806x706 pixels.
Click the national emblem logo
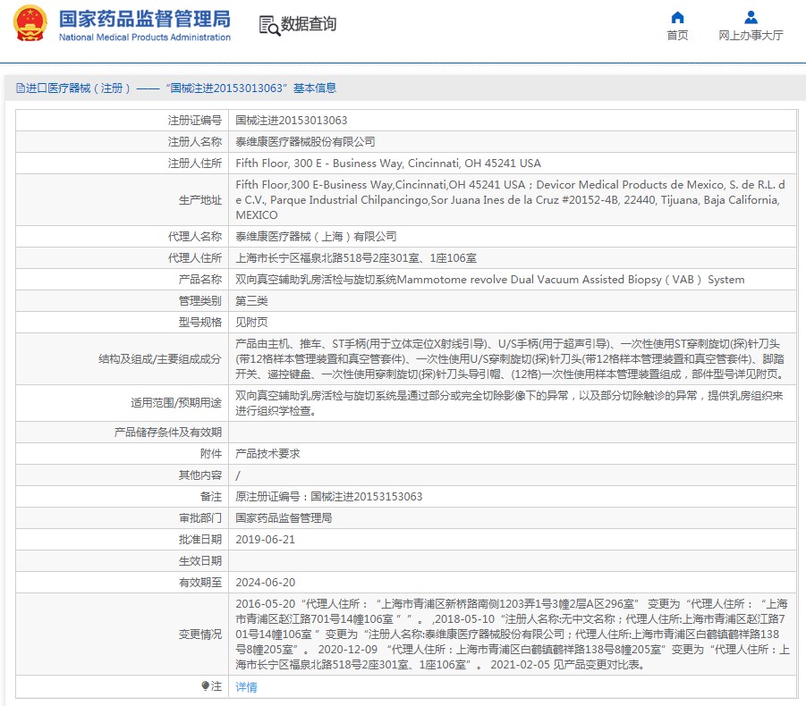[x=30, y=23]
